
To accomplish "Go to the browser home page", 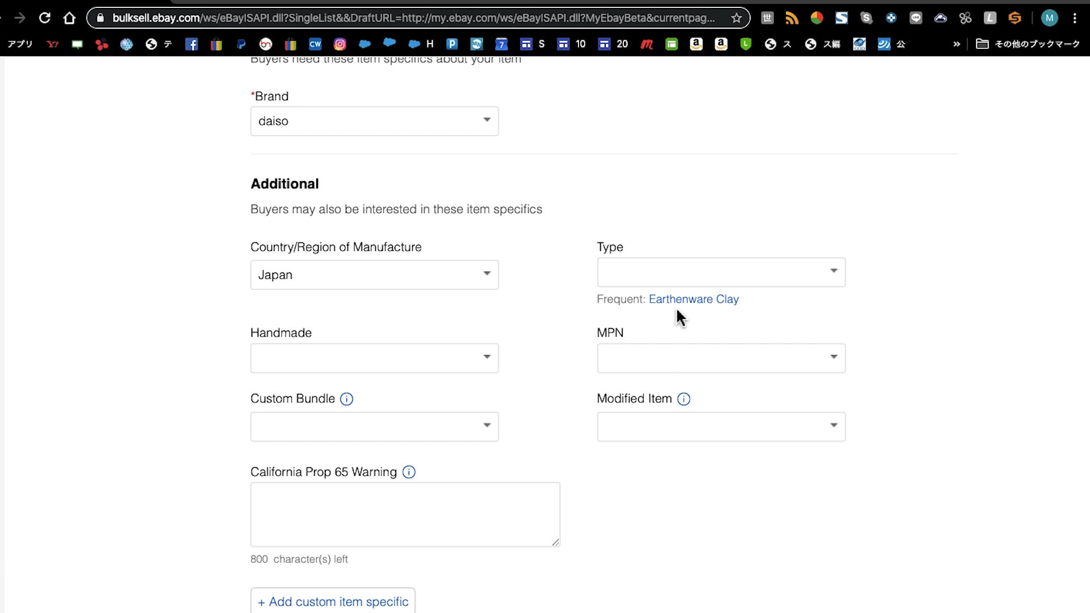I will 69,18.
